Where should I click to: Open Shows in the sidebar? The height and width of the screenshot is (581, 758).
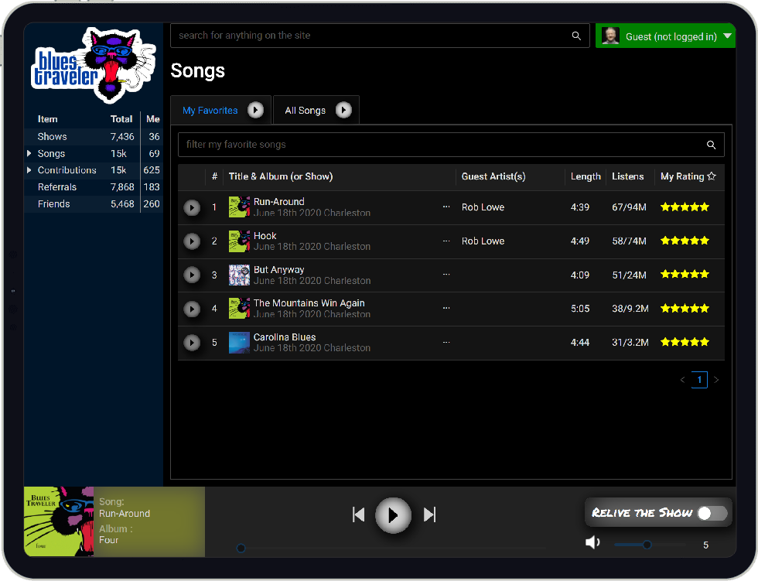(x=52, y=137)
